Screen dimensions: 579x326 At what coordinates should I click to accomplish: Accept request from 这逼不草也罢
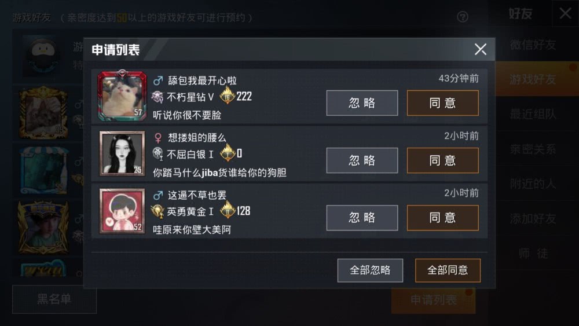click(x=443, y=218)
